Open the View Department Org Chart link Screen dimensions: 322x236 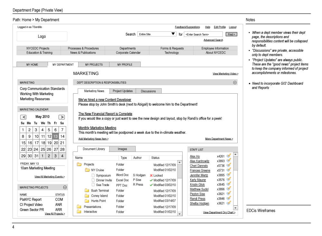(x=213, y=212)
